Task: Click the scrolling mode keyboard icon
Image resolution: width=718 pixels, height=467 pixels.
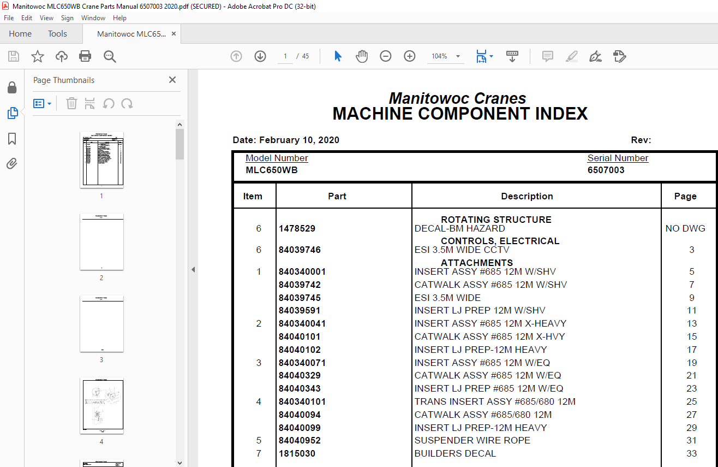Action: coord(512,56)
